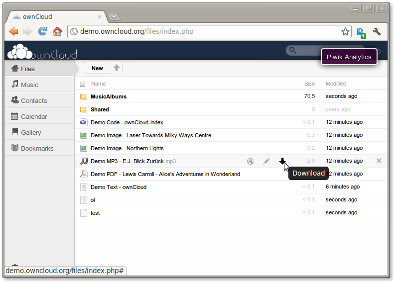Open Demo MP3 - E.J. Blick Zurück
Viewport: 394px width, 282px height.
click(x=133, y=161)
